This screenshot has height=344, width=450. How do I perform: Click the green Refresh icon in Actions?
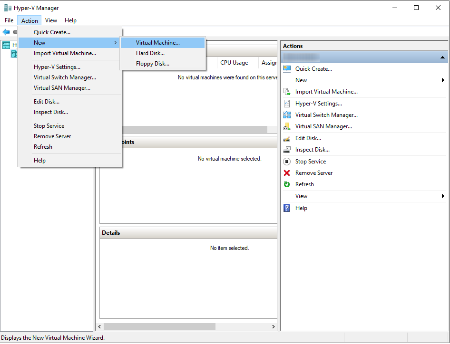point(286,184)
